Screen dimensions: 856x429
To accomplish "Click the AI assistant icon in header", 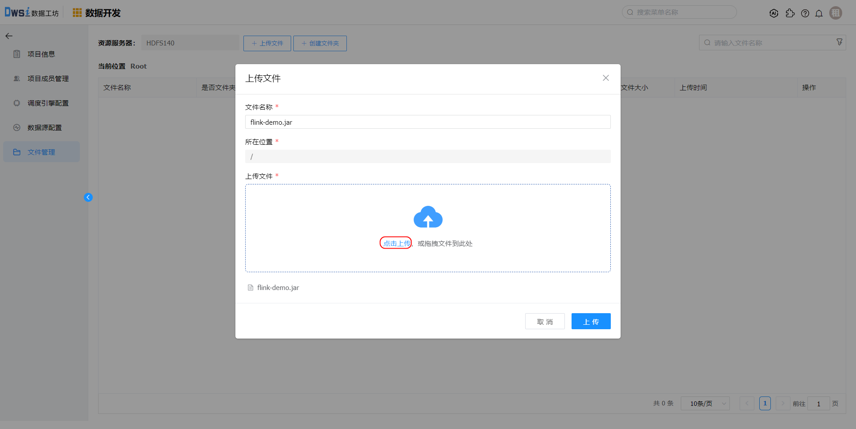I will tap(774, 13).
